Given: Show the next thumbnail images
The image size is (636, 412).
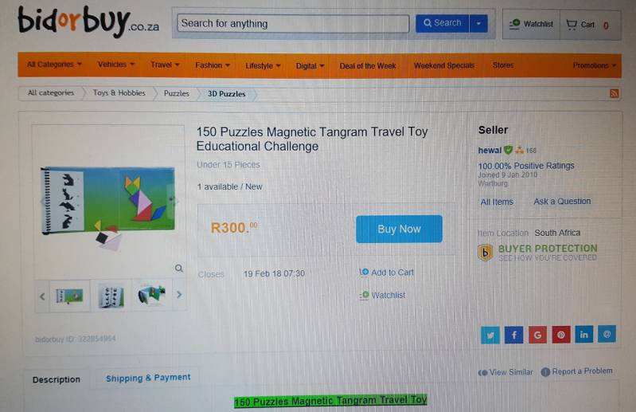Looking at the screenshot, I should click(x=179, y=295).
